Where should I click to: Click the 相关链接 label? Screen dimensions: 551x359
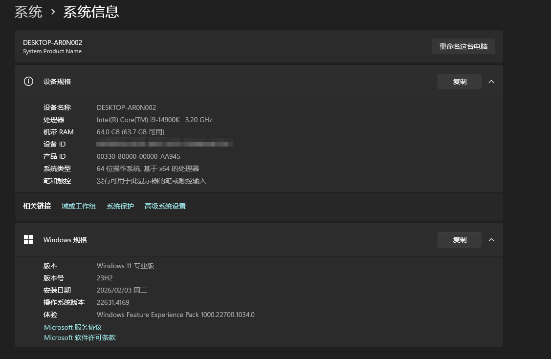pyautogui.click(x=37, y=206)
